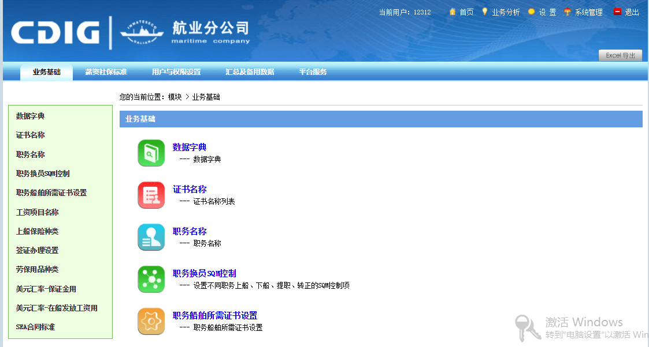Open 系统管理 link in header
The width and height of the screenshot is (649, 347).
click(588, 12)
